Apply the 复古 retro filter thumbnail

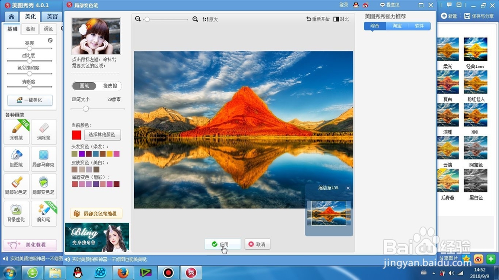tap(448, 82)
